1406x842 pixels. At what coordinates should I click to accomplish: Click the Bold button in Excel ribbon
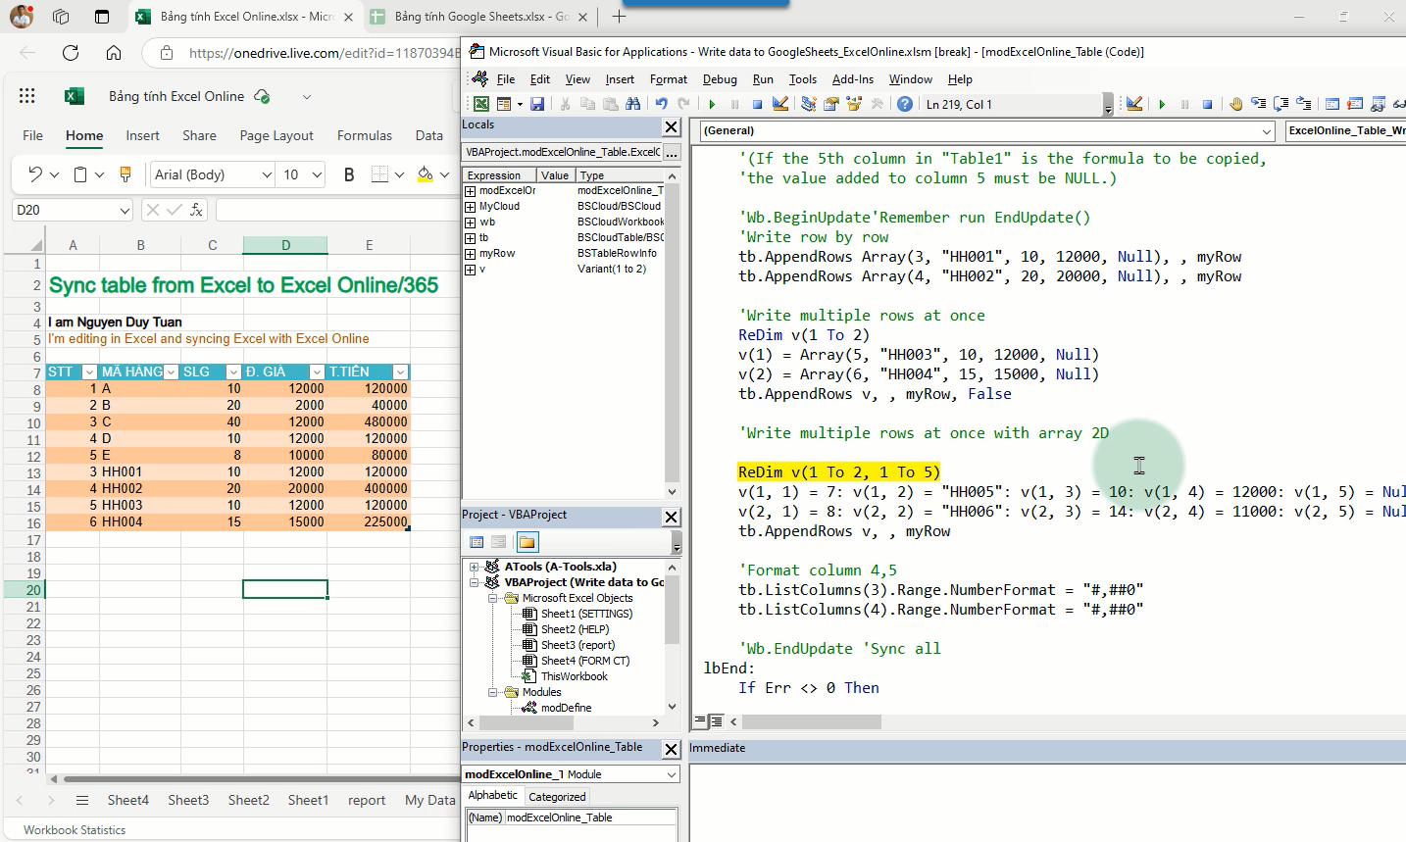point(349,174)
